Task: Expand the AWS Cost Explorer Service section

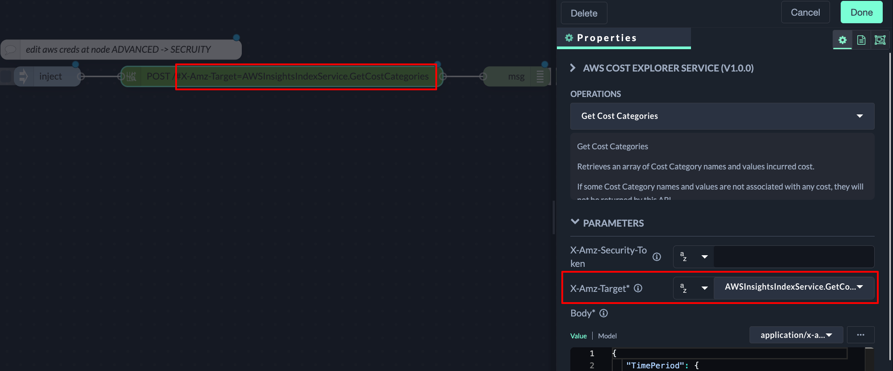Action: (x=573, y=68)
